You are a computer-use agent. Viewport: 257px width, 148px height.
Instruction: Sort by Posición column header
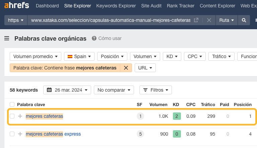click(x=243, y=104)
